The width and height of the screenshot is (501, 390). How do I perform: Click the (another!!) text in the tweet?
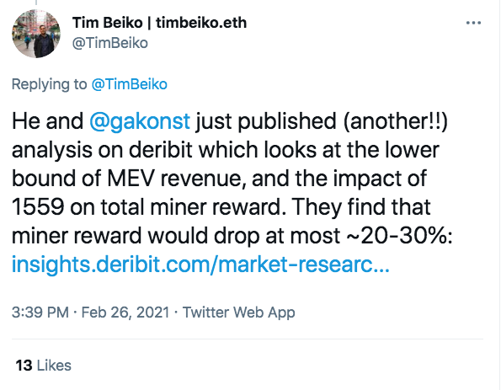point(396,121)
